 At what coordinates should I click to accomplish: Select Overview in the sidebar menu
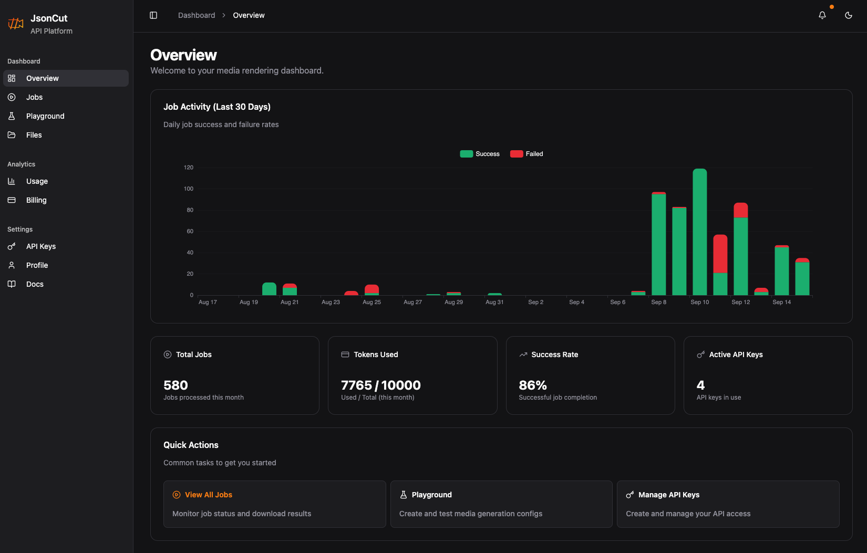point(42,78)
